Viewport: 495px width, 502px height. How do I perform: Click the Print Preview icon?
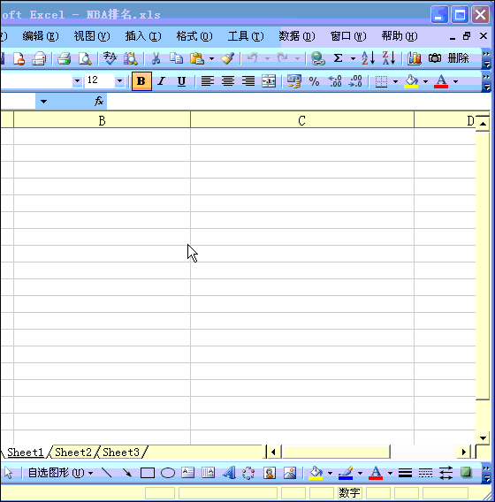click(85, 58)
